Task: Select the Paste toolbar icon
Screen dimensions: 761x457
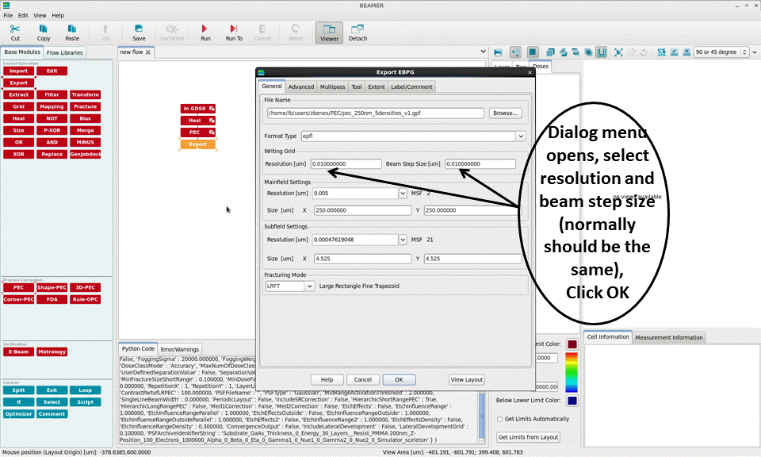Action: [x=72, y=32]
